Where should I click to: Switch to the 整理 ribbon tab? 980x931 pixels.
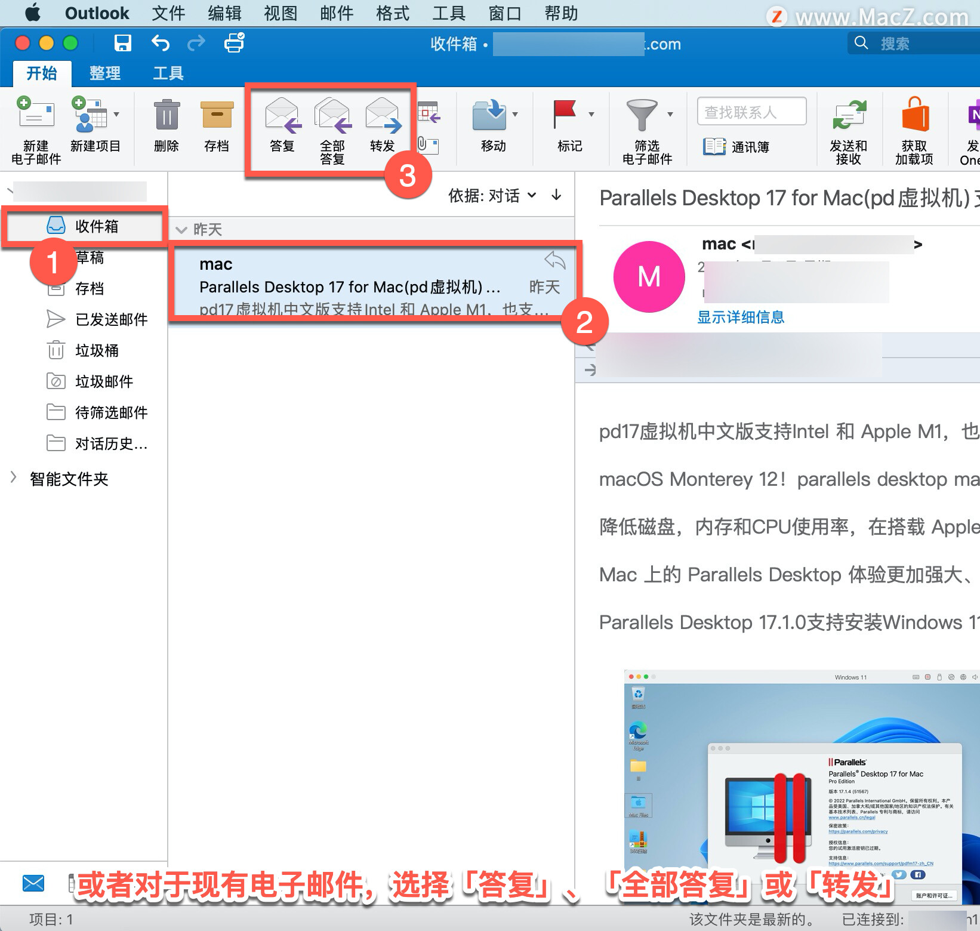[105, 73]
